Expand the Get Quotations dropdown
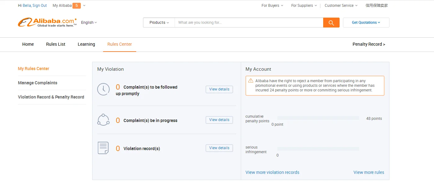The width and height of the screenshot is (434, 189). click(x=366, y=23)
